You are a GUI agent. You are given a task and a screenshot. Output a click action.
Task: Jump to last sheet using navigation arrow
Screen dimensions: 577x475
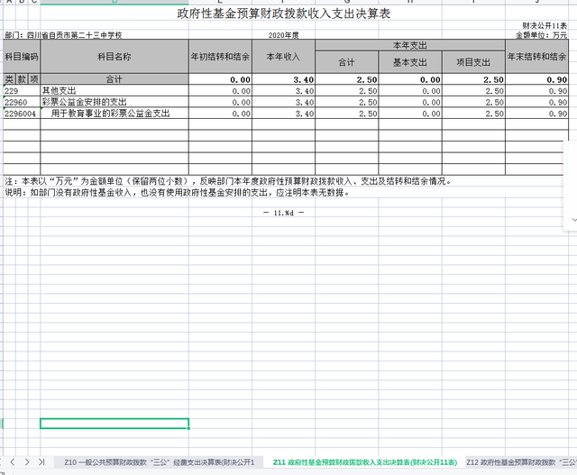point(41,461)
